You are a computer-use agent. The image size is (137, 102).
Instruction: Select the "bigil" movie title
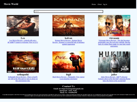[x=68, y=75]
